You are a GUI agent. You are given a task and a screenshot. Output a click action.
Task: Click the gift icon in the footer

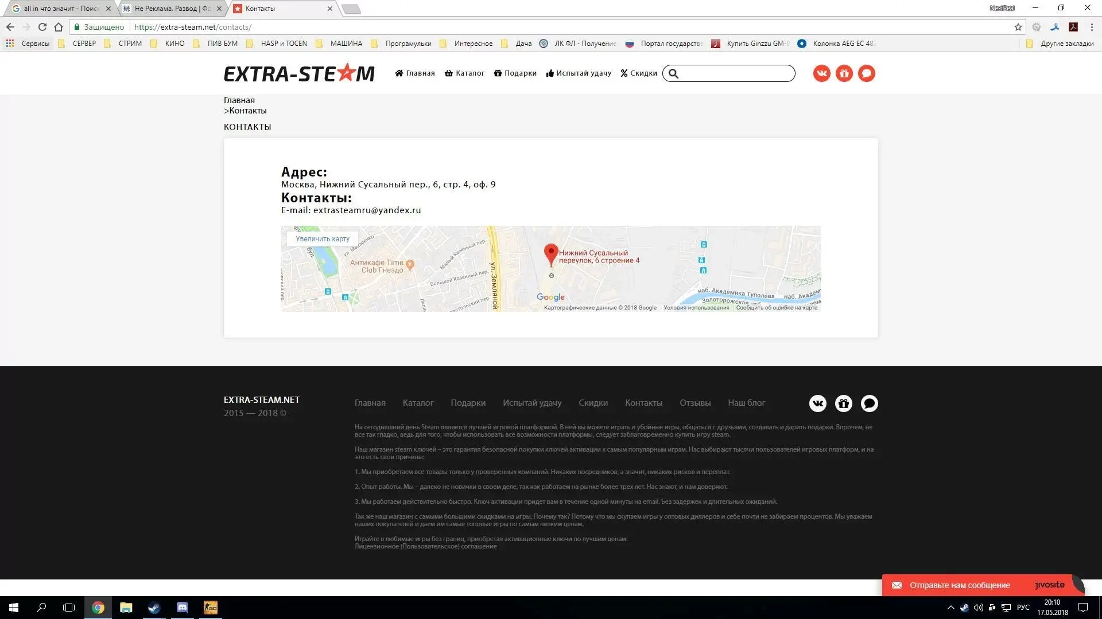click(x=843, y=403)
